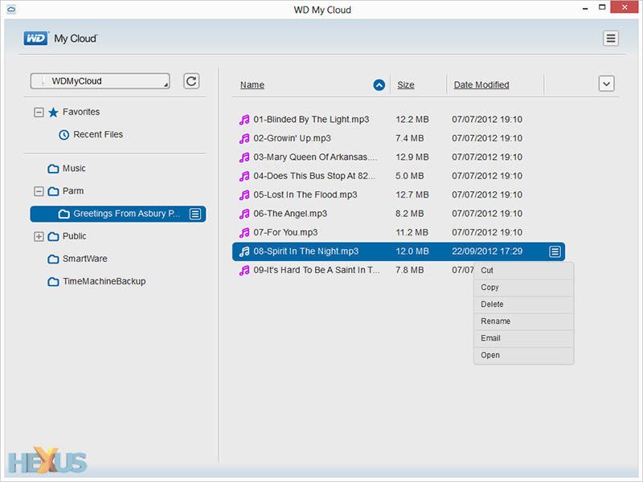The width and height of the screenshot is (643, 482).
Task: Click the 7.8 MB size cell
Action: pos(410,271)
